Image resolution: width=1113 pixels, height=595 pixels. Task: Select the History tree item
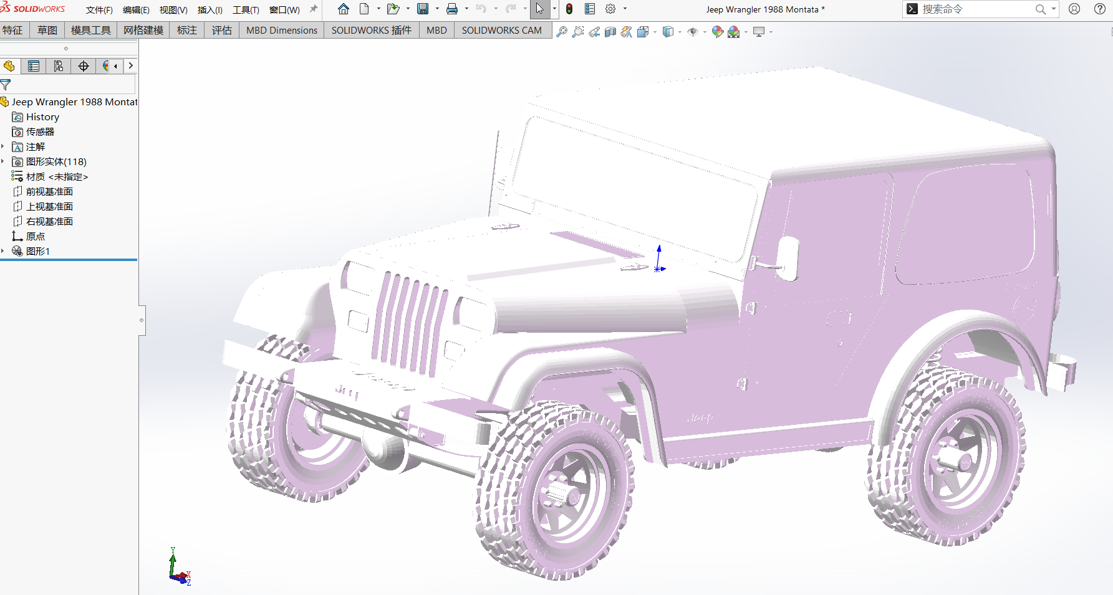click(42, 117)
